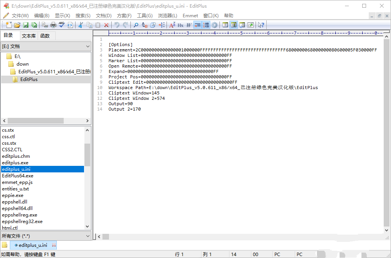
Task: Click the file list vertical scrollbar down arrow
Action: 87,227
